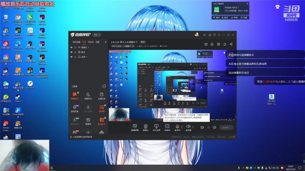The height and width of the screenshot is (171, 305).
Task: Select the 全屏 1 source row
Action: click(x=88, y=57)
